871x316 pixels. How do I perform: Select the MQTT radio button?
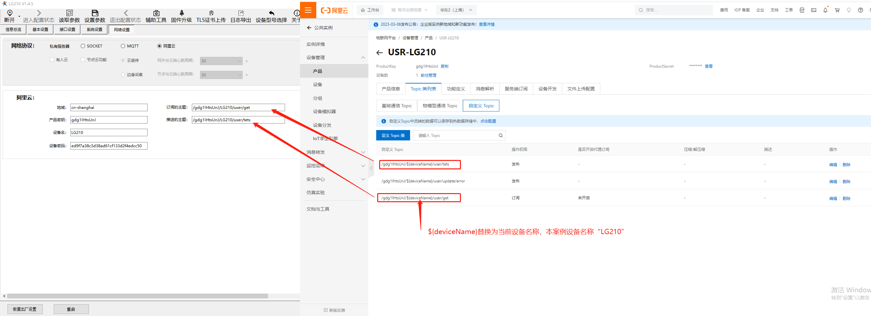click(123, 46)
